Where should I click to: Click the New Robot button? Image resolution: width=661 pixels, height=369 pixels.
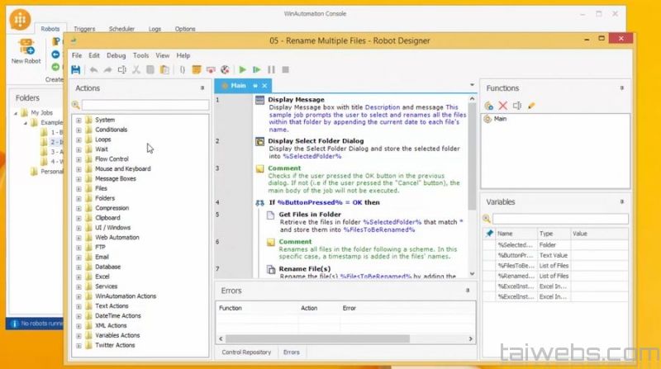coord(26,50)
